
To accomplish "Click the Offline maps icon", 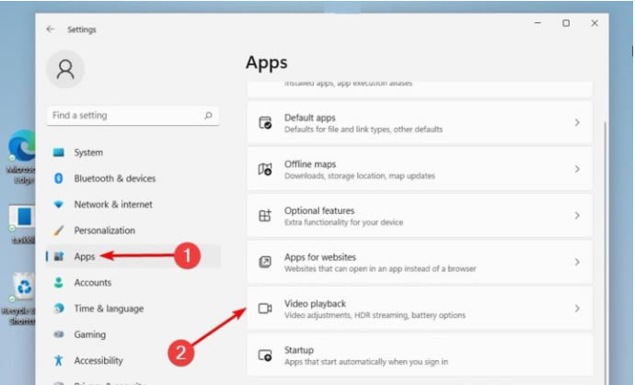I will pyautogui.click(x=265, y=169).
